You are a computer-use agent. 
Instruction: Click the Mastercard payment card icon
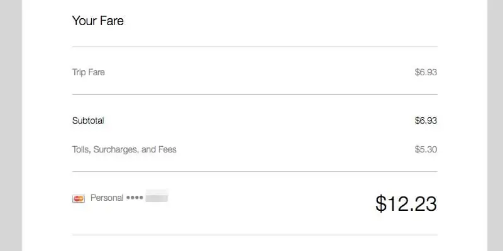click(x=79, y=199)
